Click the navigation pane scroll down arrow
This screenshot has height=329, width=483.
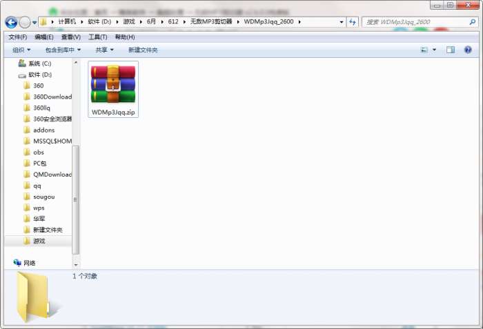76,265
